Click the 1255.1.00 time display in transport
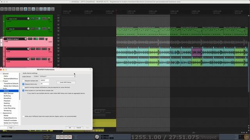Image resolution: width=250 pixels, height=140 pixels. 146,137
